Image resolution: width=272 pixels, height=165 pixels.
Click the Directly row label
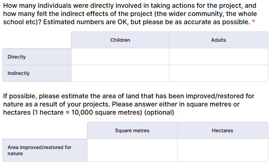[x=17, y=57]
